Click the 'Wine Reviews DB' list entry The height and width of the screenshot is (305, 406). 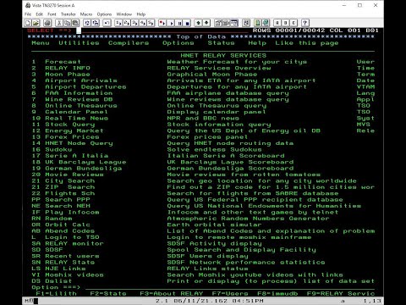coord(79,99)
